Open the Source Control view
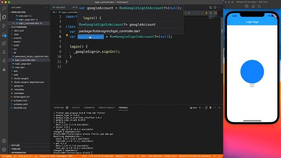The image size is (281, 158). (x=4, y=26)
